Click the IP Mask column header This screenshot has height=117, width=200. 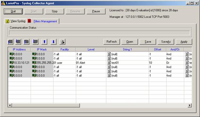tap(42, 50)
